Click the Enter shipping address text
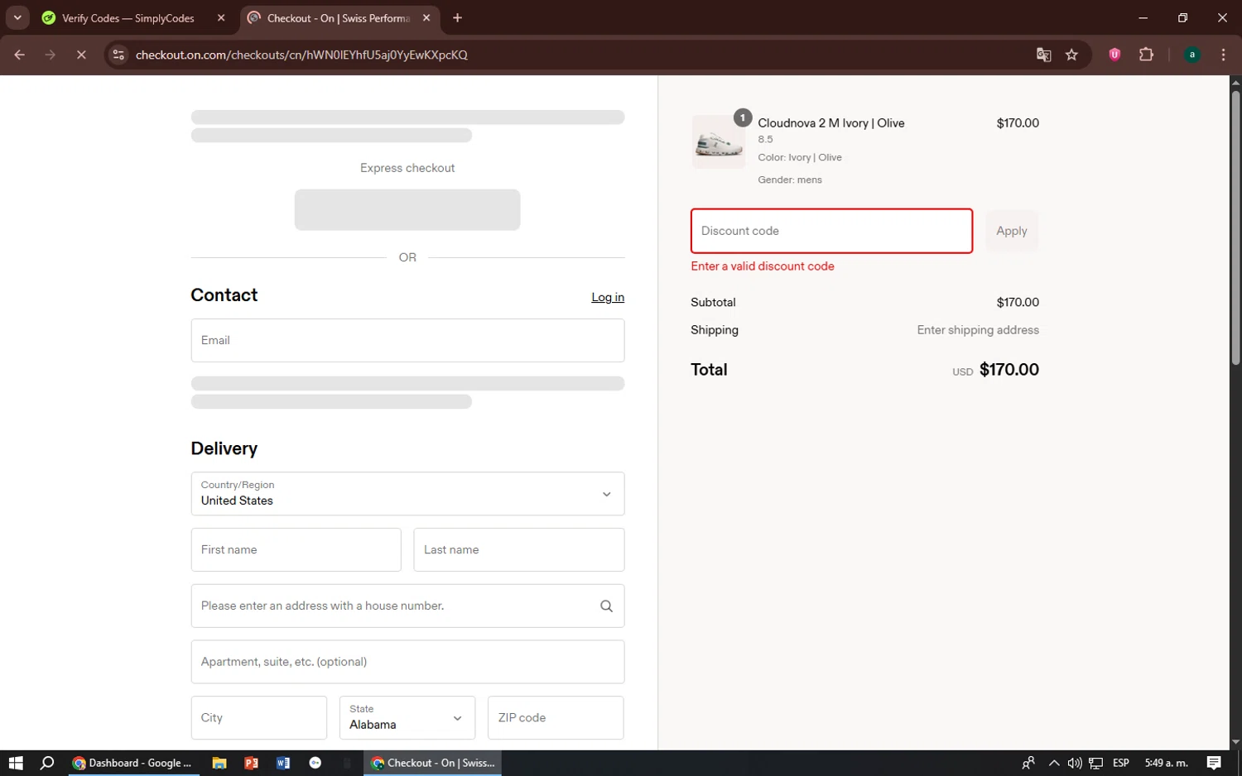Image resolution: width=1242 pixels, height=776 pixels. (x=978, y=330)
